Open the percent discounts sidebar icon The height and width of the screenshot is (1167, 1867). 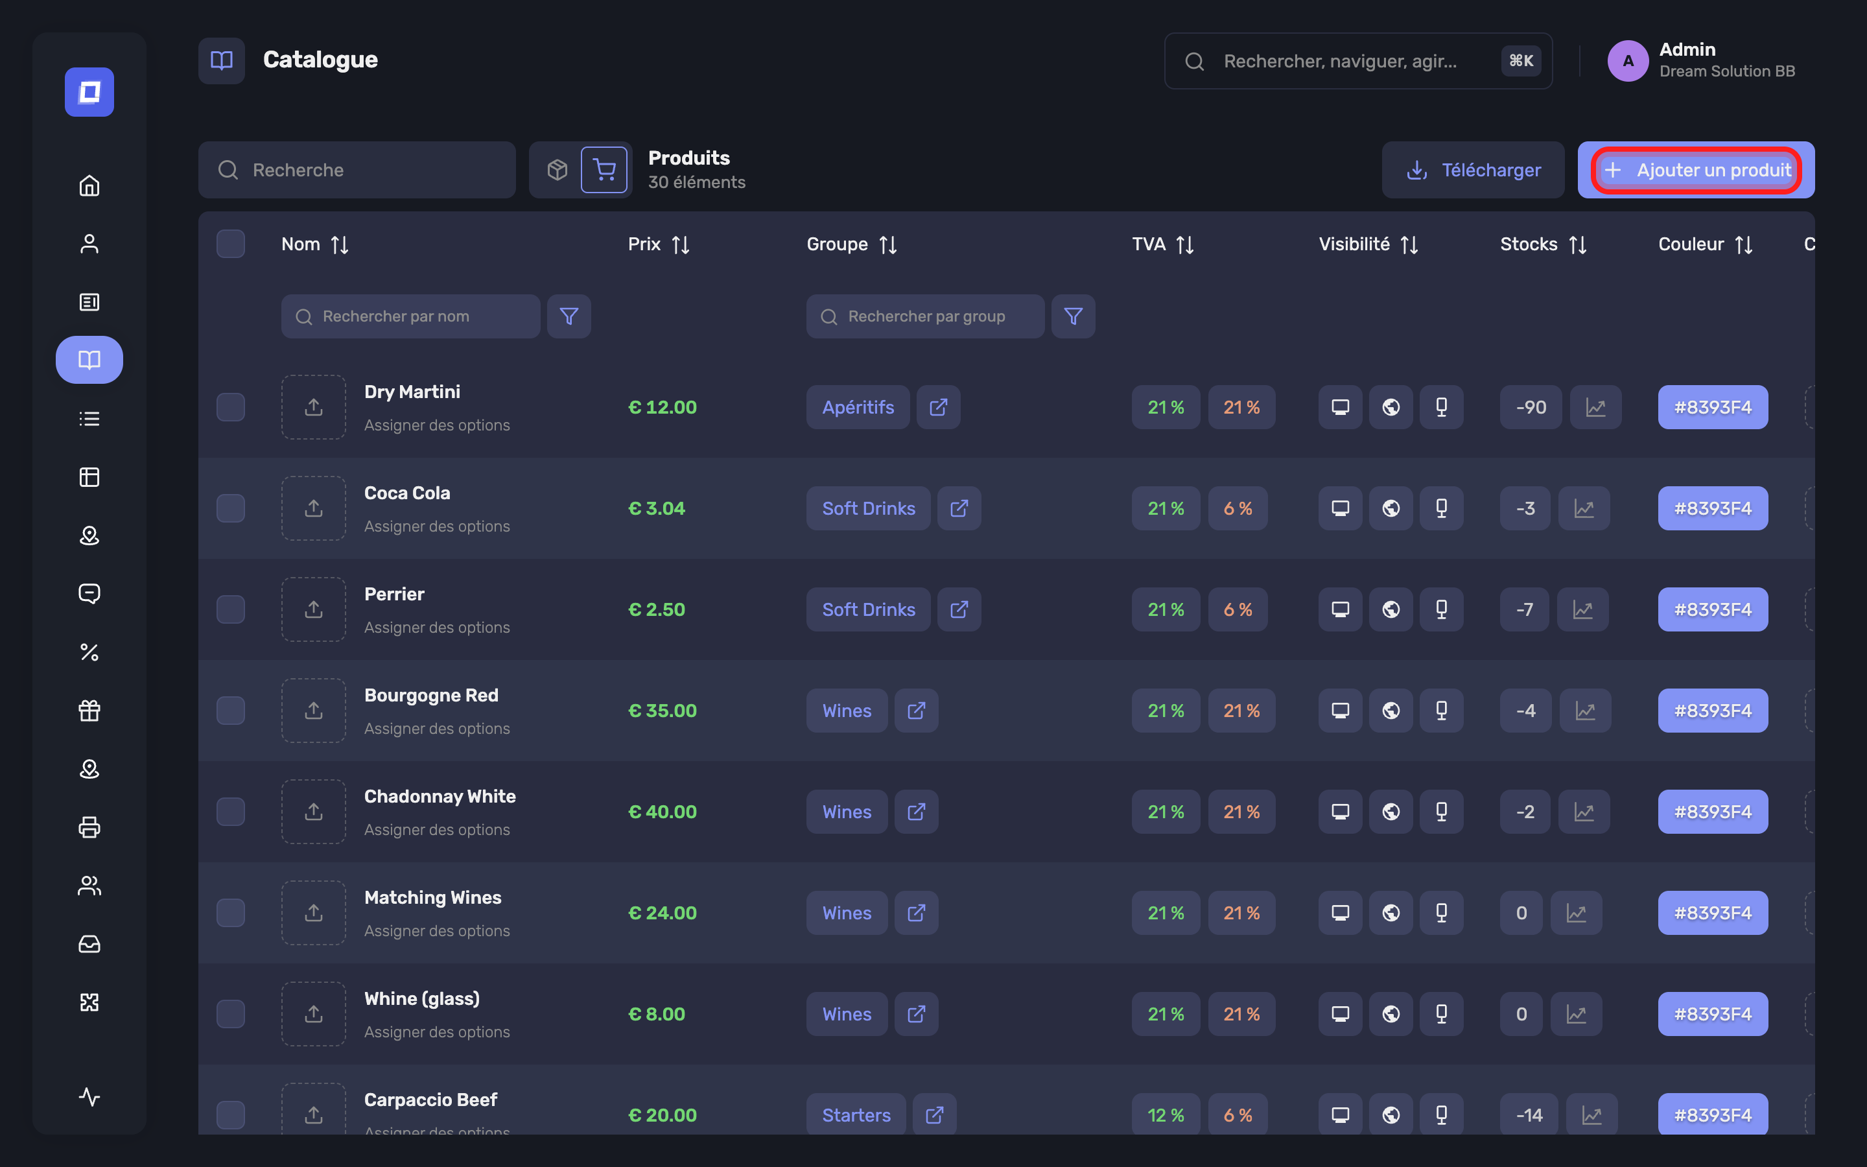pyautogui.click(x=89, y=652)
